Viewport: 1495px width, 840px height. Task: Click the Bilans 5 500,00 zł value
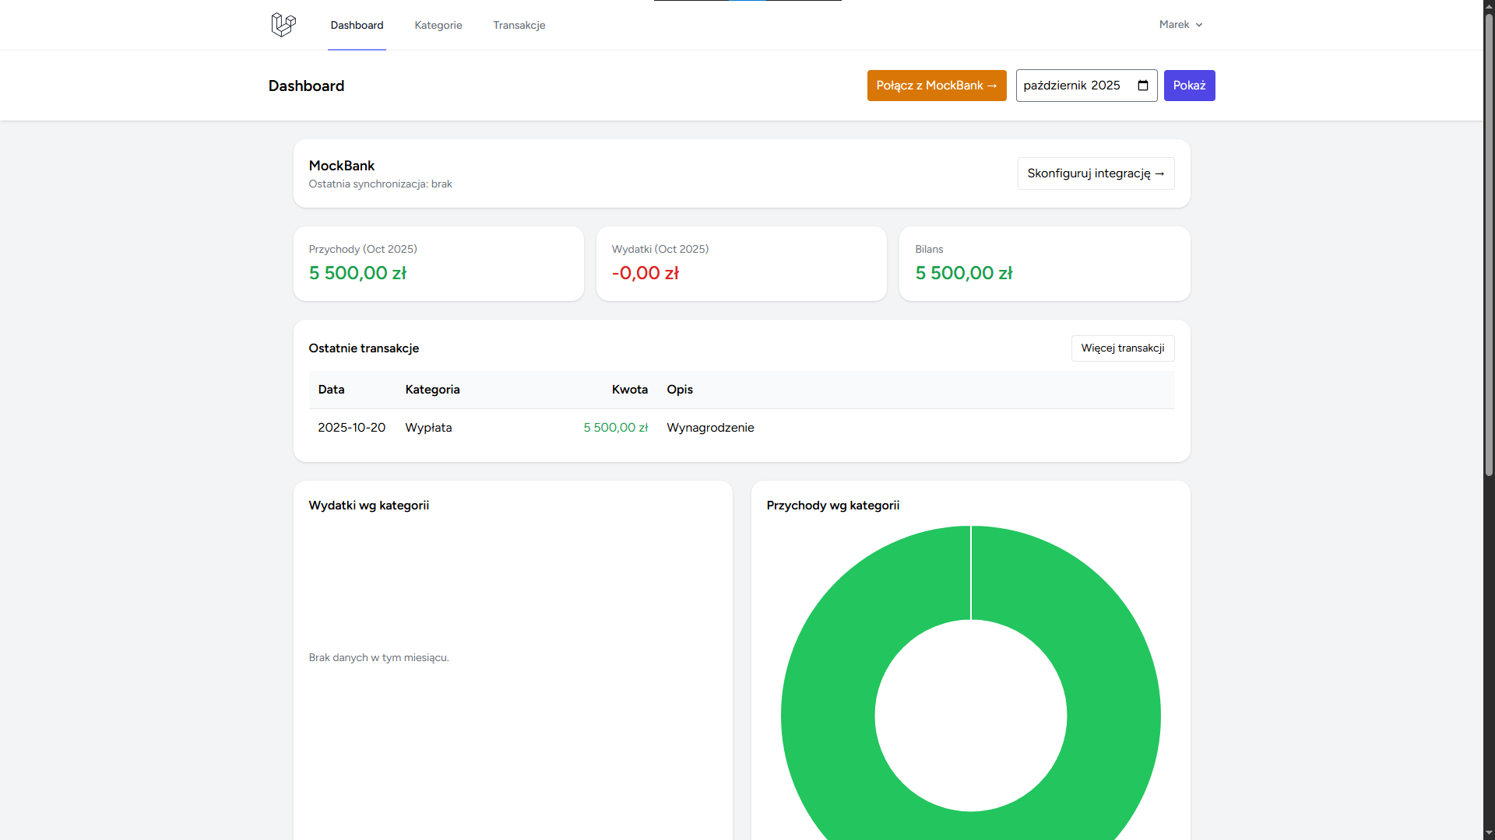click(964, 273)
